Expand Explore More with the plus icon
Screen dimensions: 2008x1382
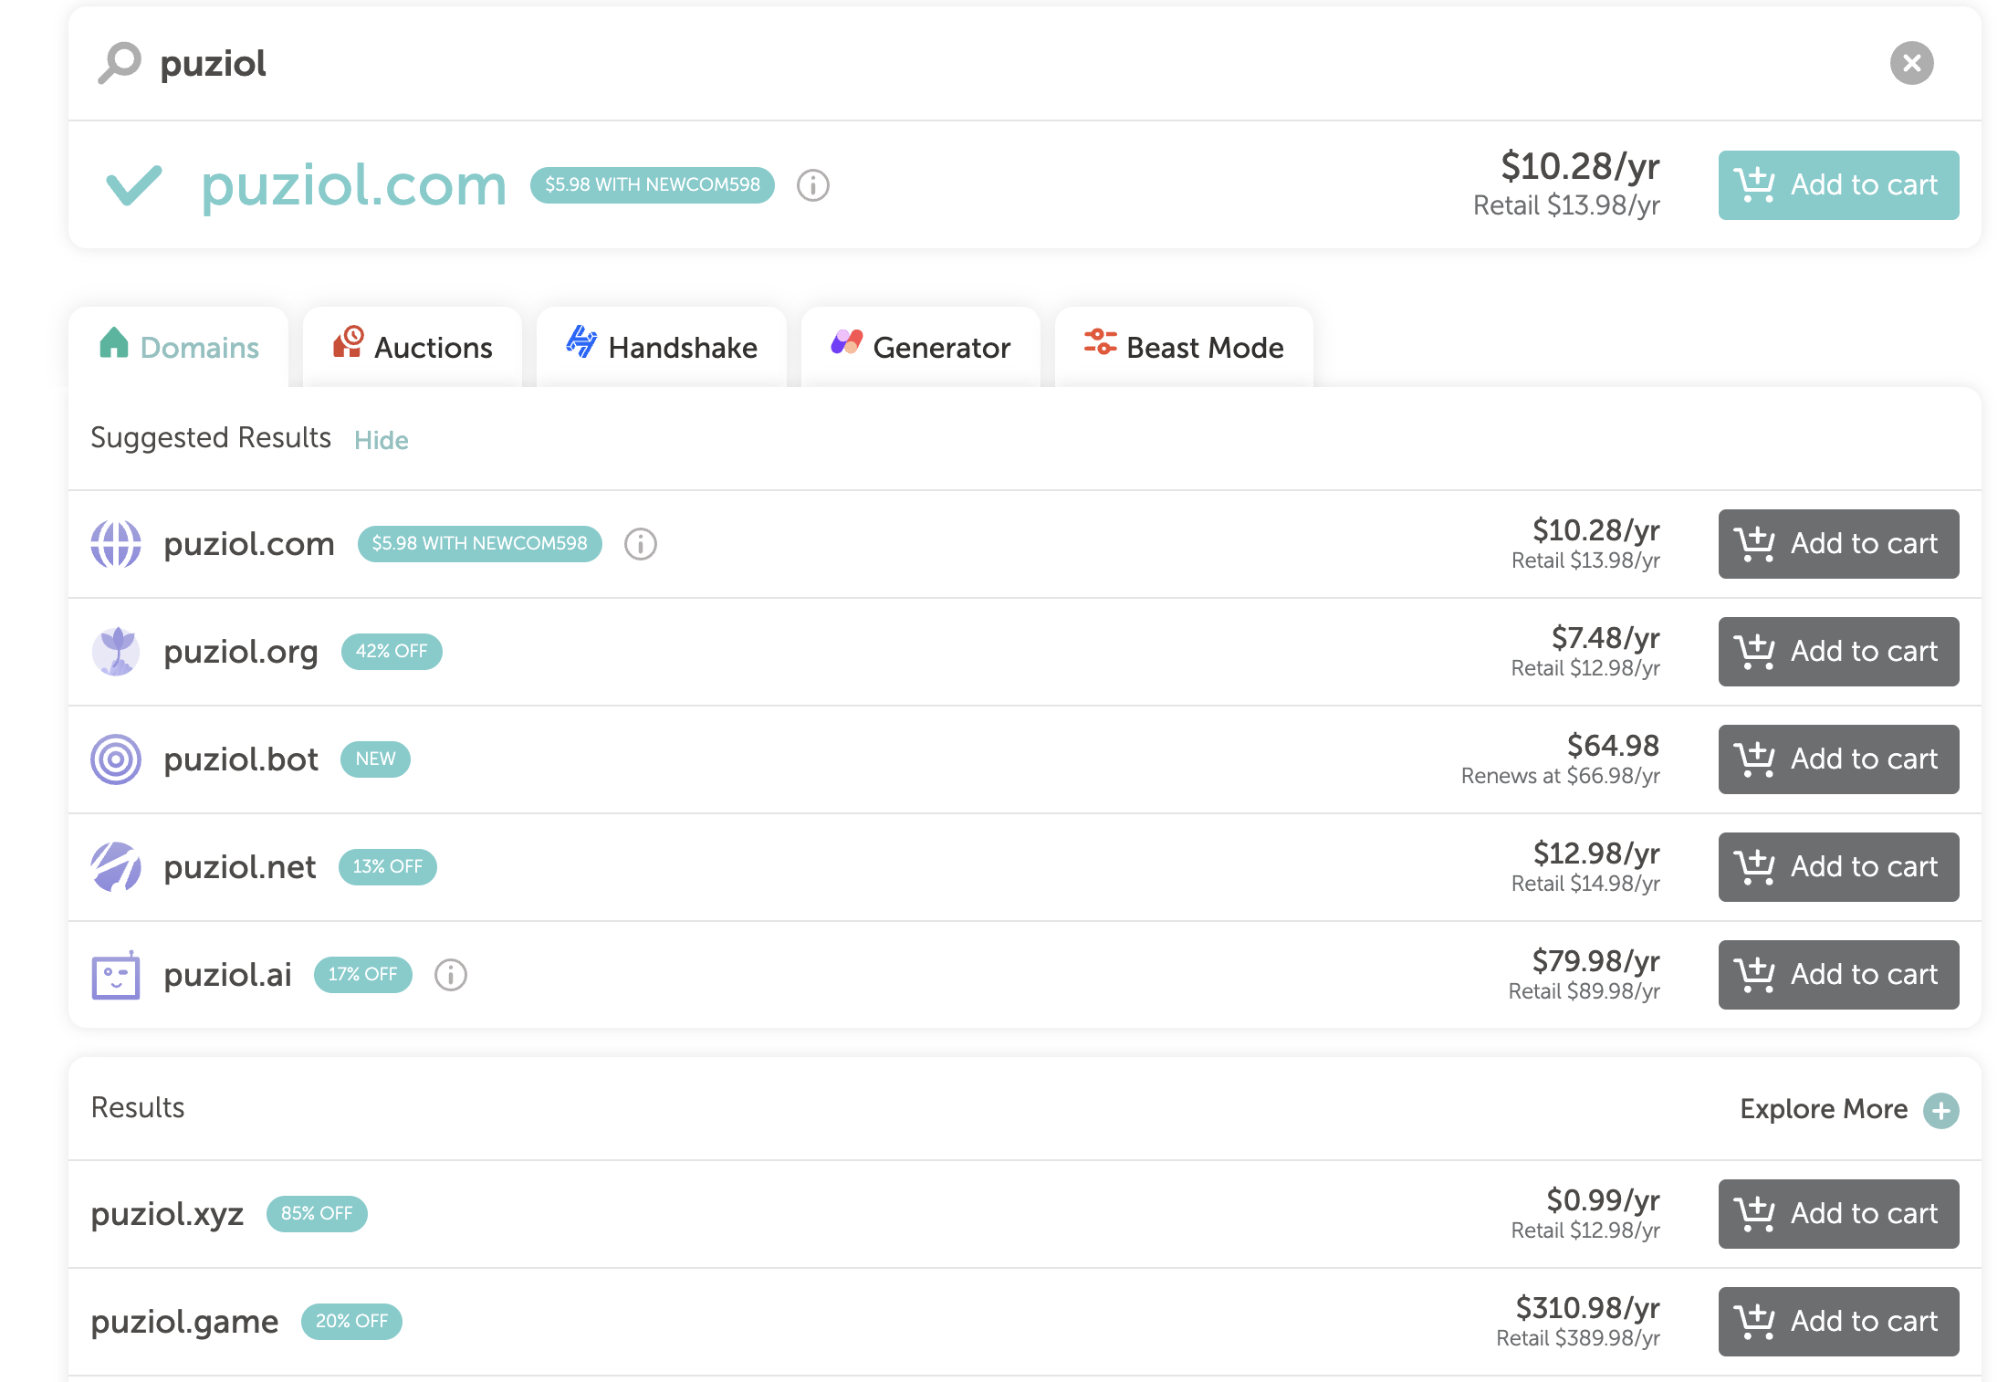tap(1940, 1110)
